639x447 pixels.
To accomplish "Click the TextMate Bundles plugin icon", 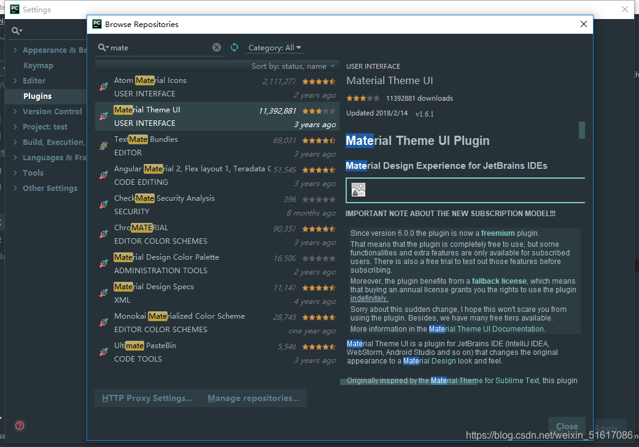I will (x=104, y=146).
